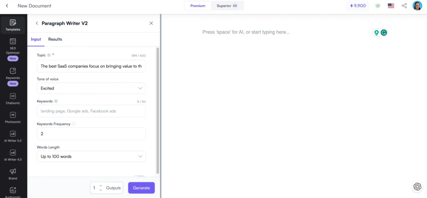
Task: Open Brand voice section
Action: [x=13, y=174]
